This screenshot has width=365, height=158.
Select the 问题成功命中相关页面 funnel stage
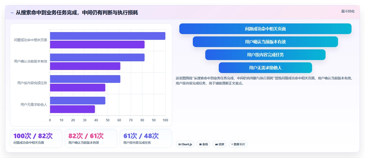coord(265,29)
